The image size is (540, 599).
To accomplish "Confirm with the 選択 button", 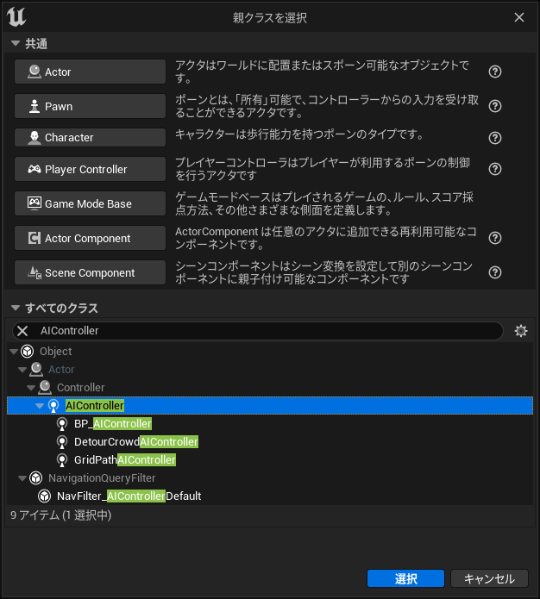I will (405, 578).
